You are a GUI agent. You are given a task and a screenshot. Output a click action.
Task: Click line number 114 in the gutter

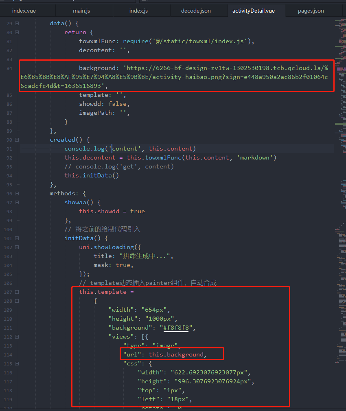pos(8,355)
